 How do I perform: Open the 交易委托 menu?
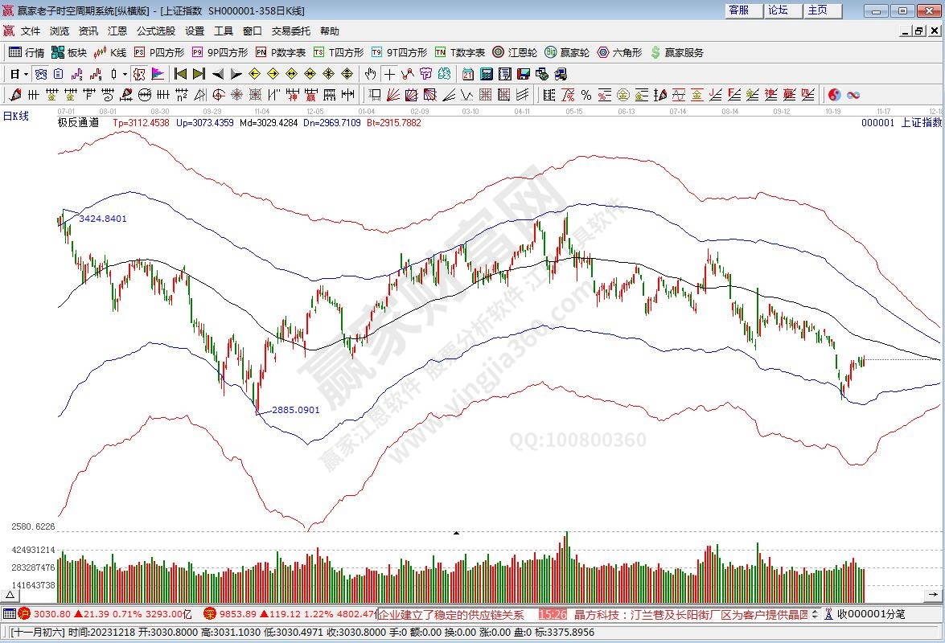[x=290, y=31]
